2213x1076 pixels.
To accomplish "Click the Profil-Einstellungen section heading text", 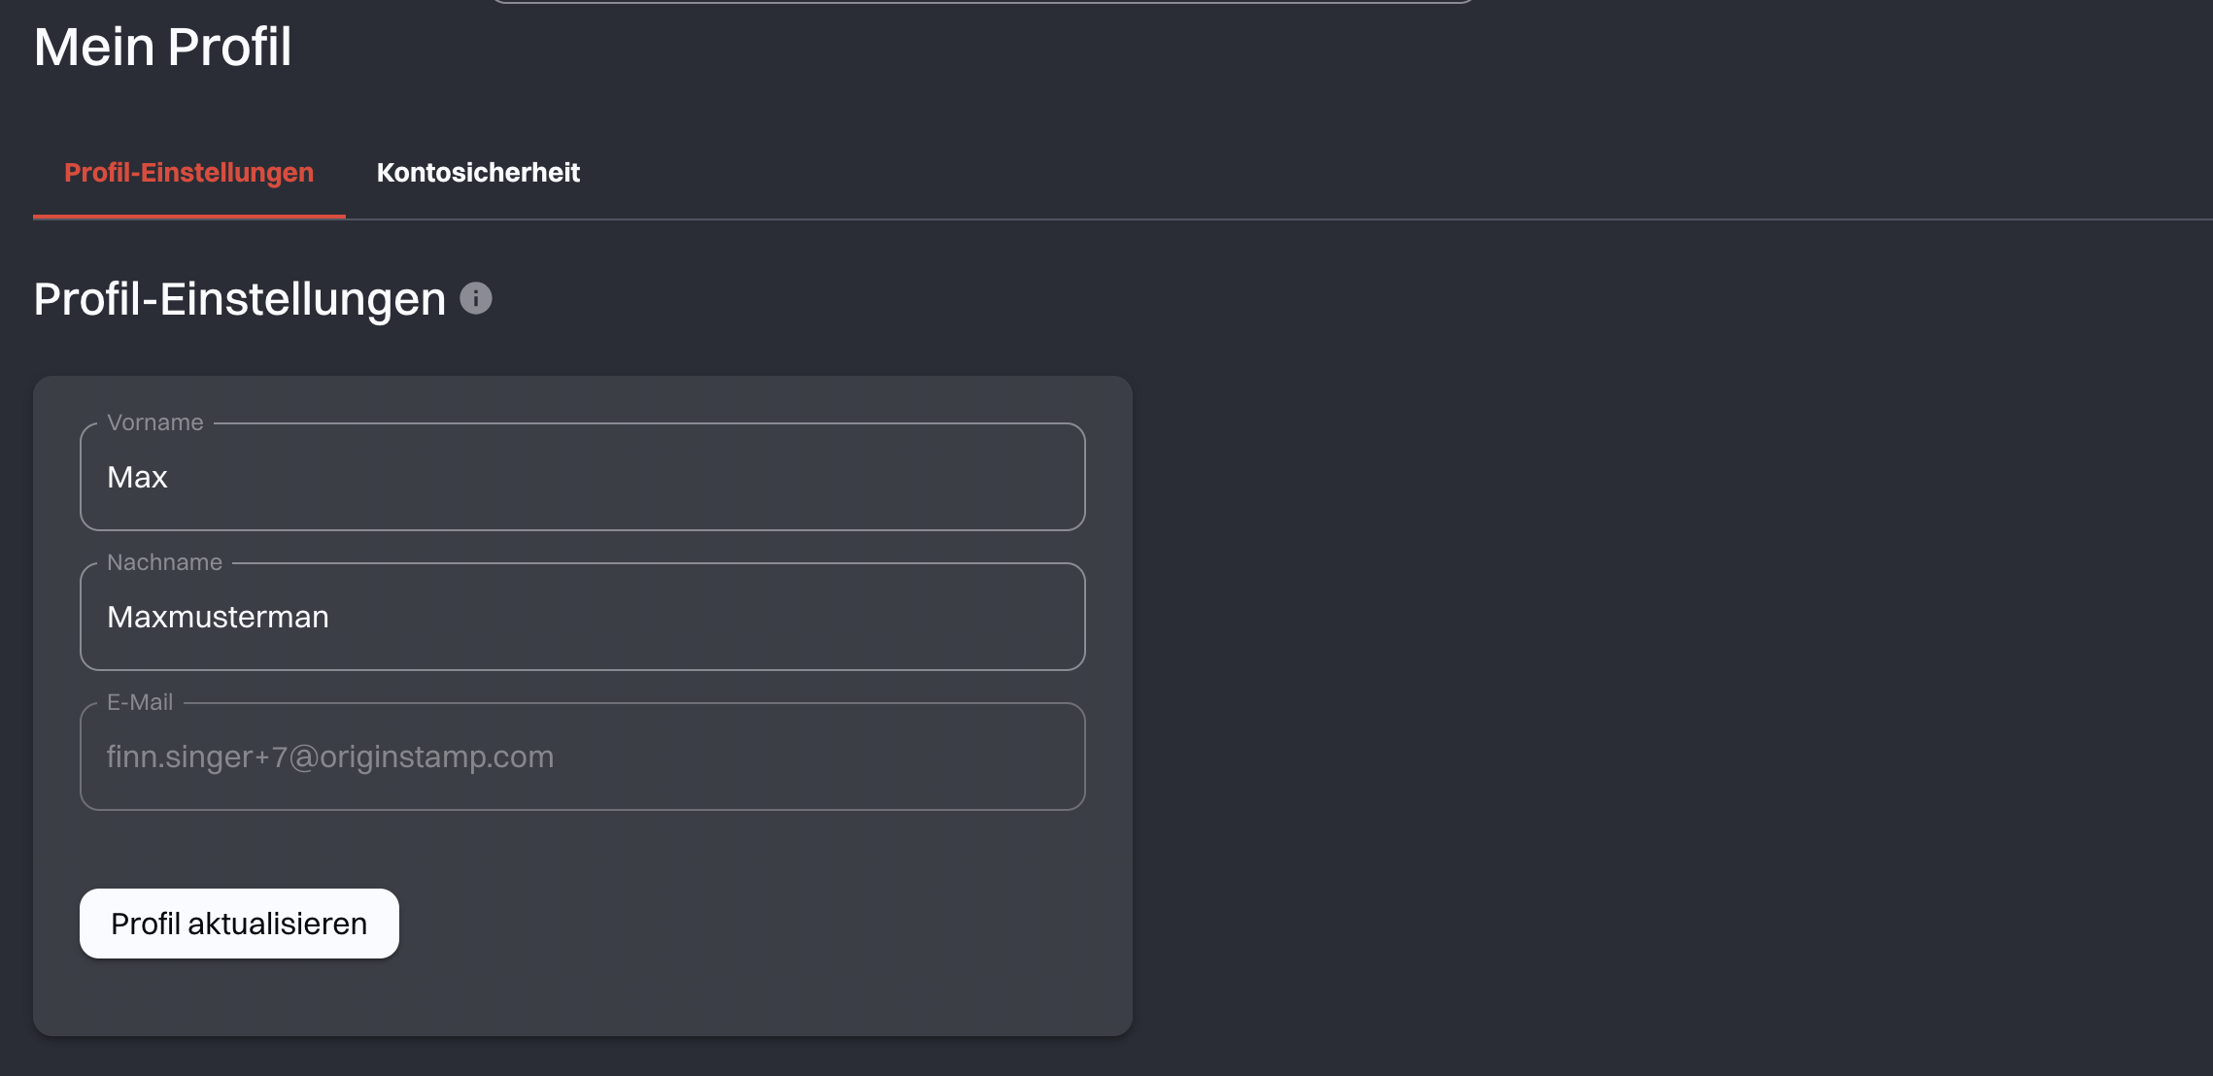I will tap(239, 299).
